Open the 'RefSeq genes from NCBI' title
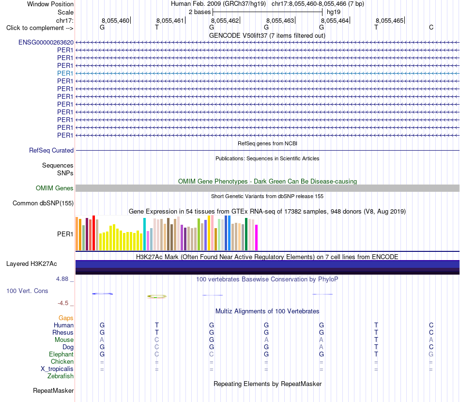This screenshot has width=460, height=402. pos(267,143)
